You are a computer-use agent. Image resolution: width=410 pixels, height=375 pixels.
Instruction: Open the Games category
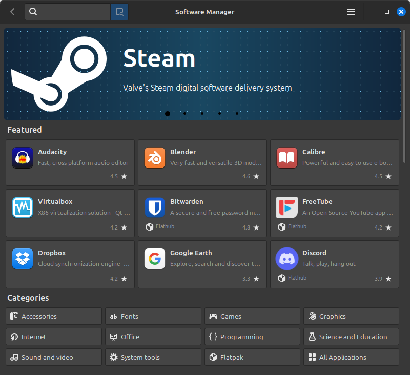[x=252, y=316]
